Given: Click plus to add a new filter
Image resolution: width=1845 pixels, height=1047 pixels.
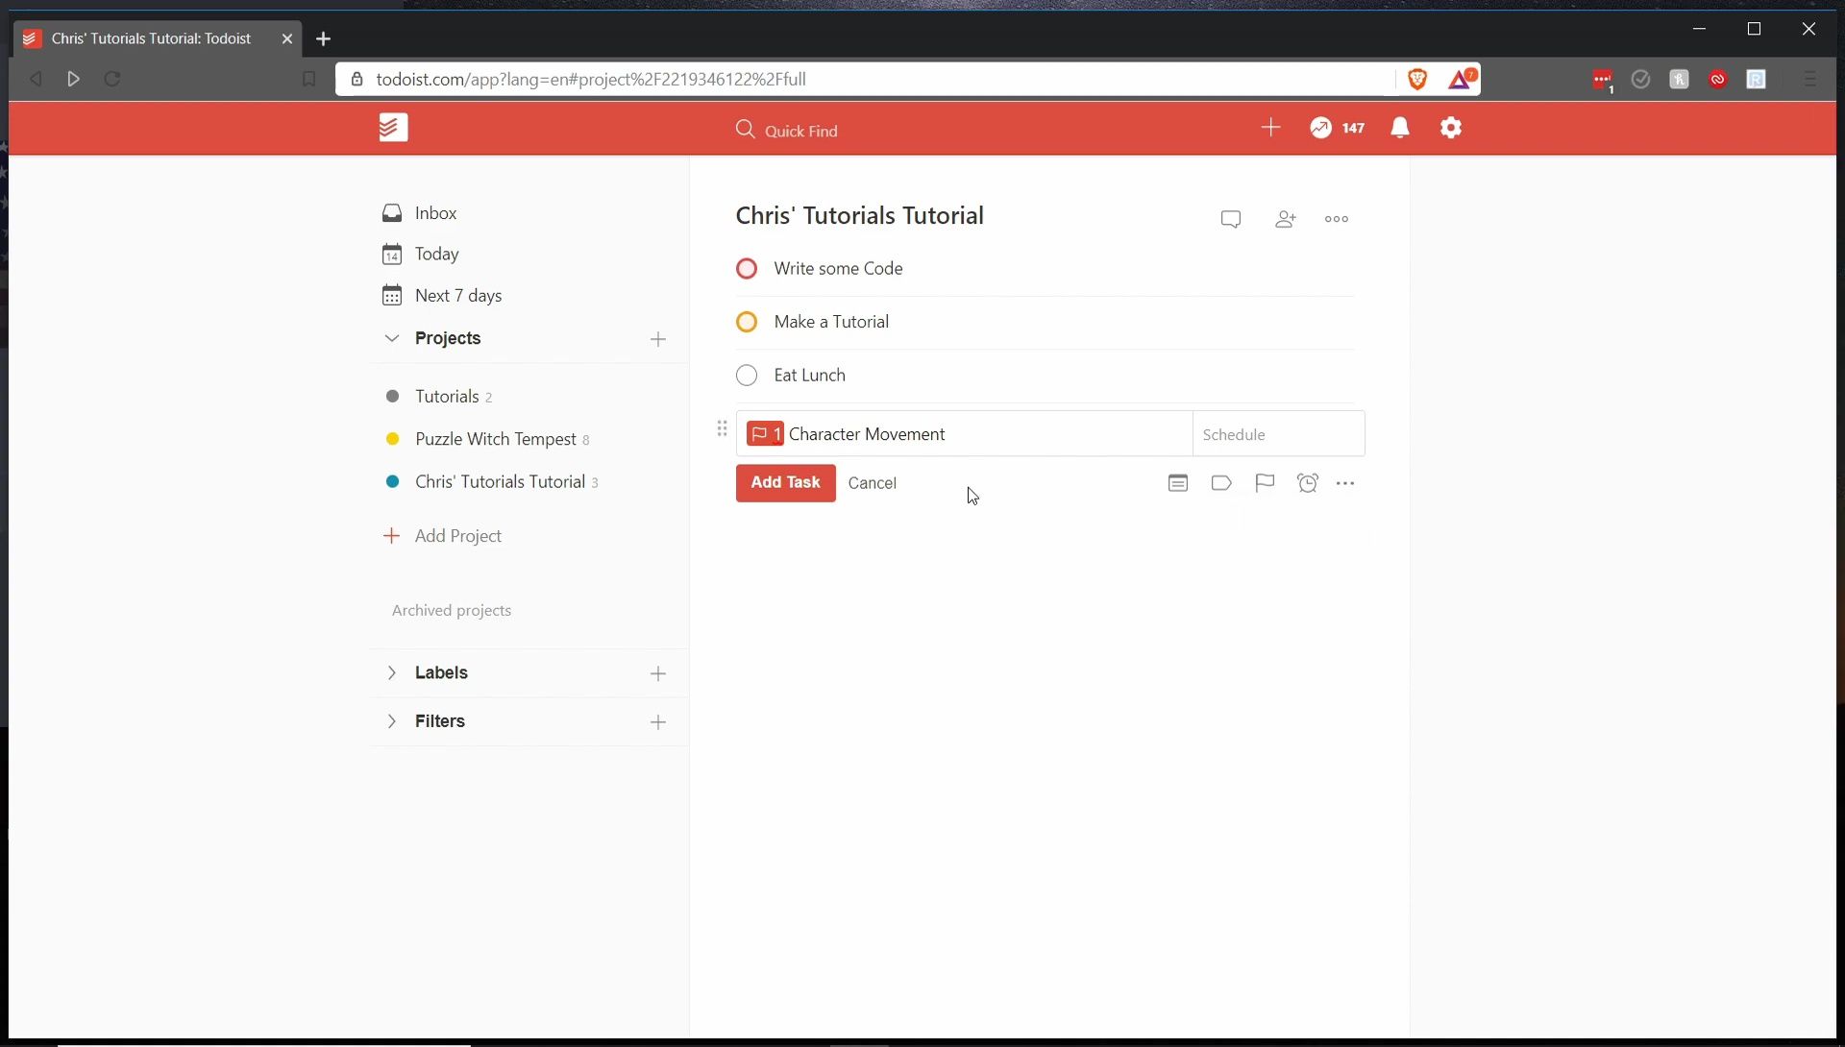Looking at the screenshot, I should [658, 722].
